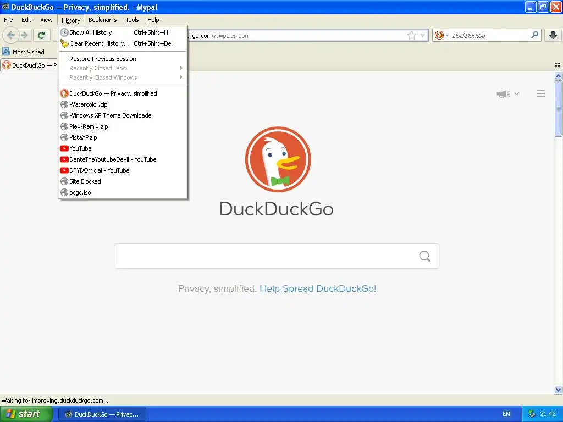Click the taskbar clock showing 21.42

tap(548, 414)
